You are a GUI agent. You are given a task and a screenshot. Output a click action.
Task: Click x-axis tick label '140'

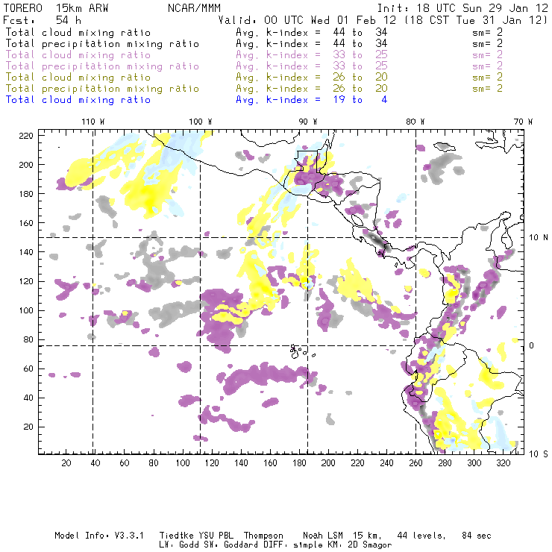pos(241,463)
